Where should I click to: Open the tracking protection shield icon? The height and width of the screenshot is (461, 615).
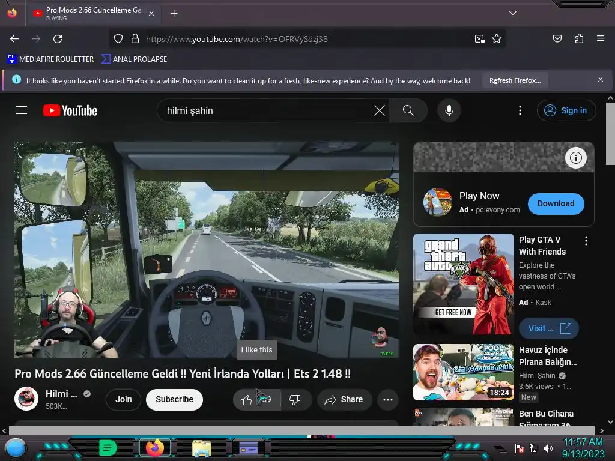click(x=118, y=38)
